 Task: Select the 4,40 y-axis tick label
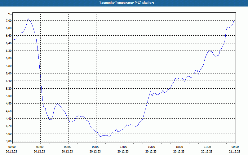[x=8, y=119]
